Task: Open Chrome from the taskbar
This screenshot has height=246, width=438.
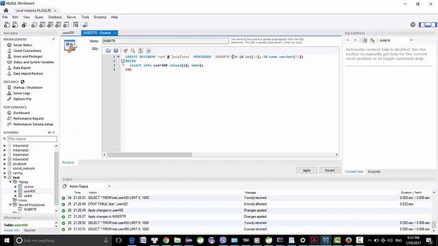Action: click(x=166, y=240)
